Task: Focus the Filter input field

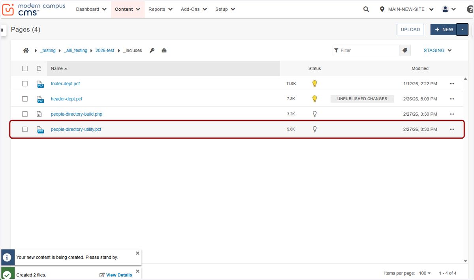Action: pos(366,51)
